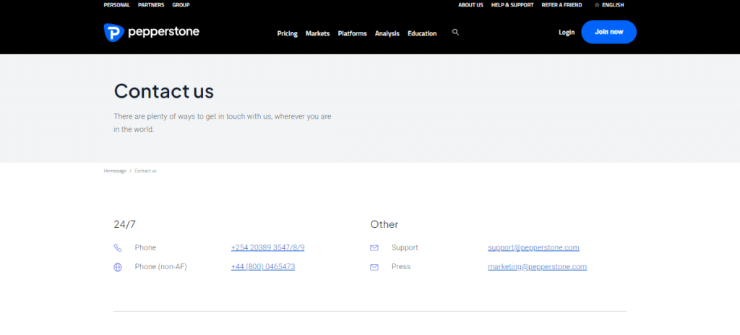The width and height of the screenshot is (740, 335).
Task: Click the 'There are plenty of ways' intro text
Action: 223,122
